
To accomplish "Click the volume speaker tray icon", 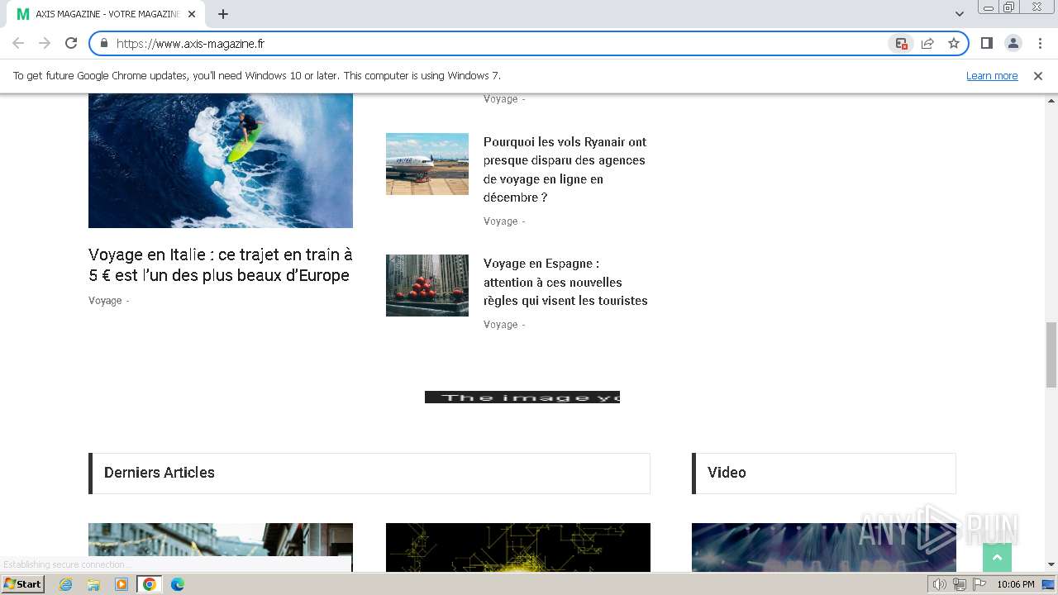I will pos(940,584).
